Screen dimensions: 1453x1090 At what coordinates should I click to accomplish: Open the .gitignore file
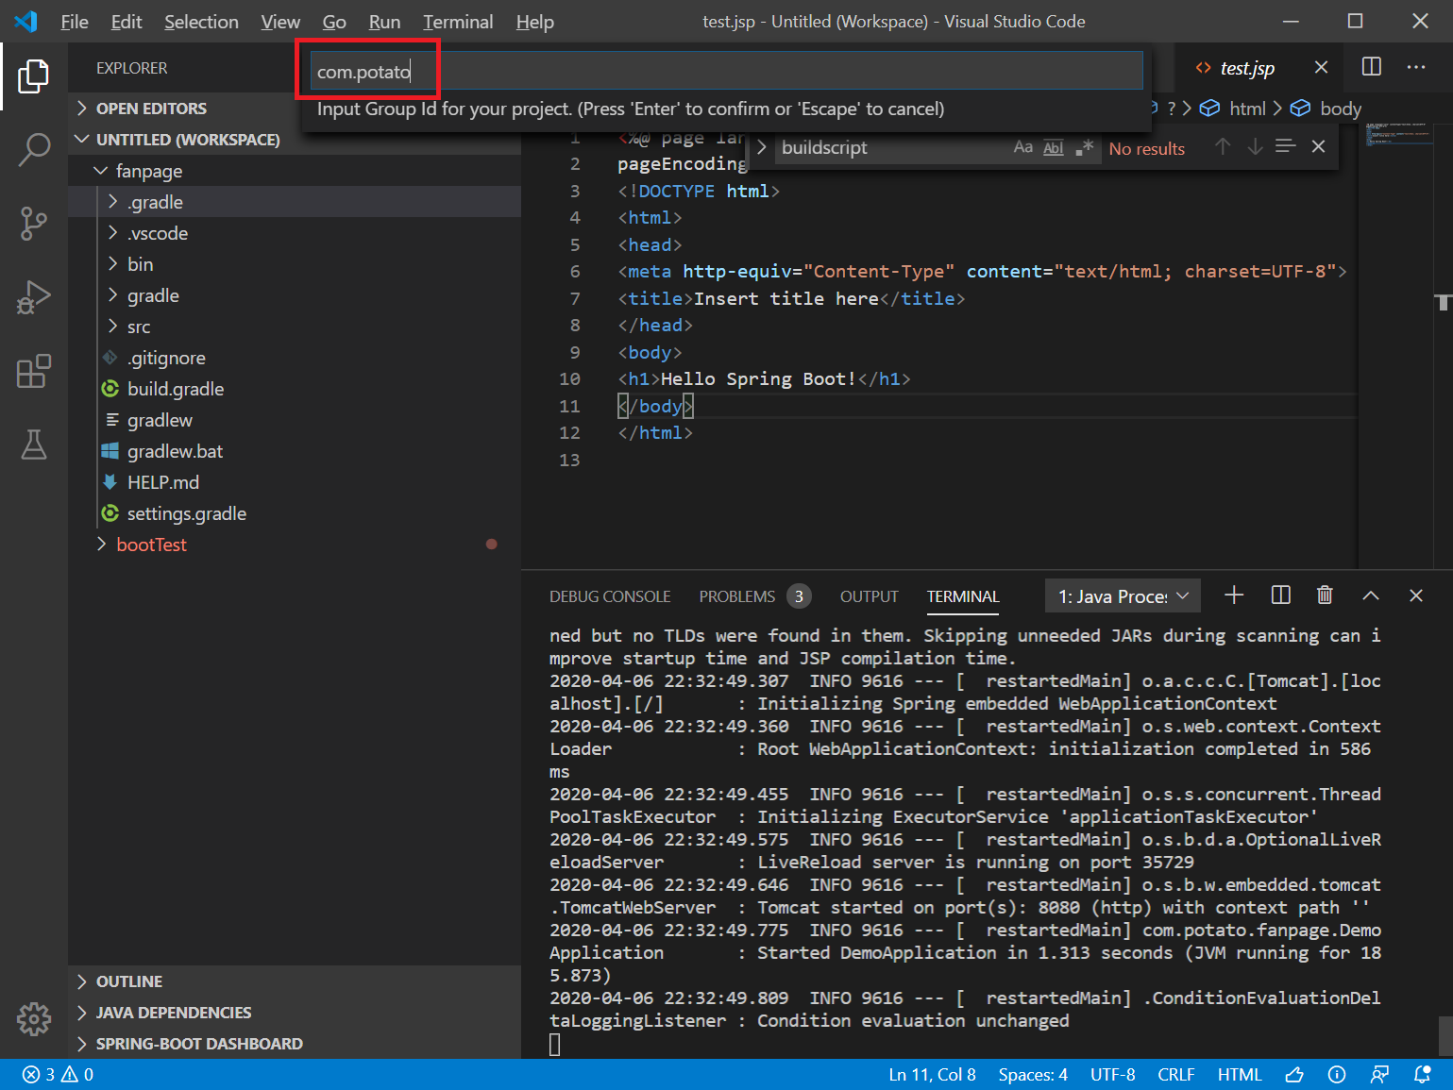coord(295,358)
